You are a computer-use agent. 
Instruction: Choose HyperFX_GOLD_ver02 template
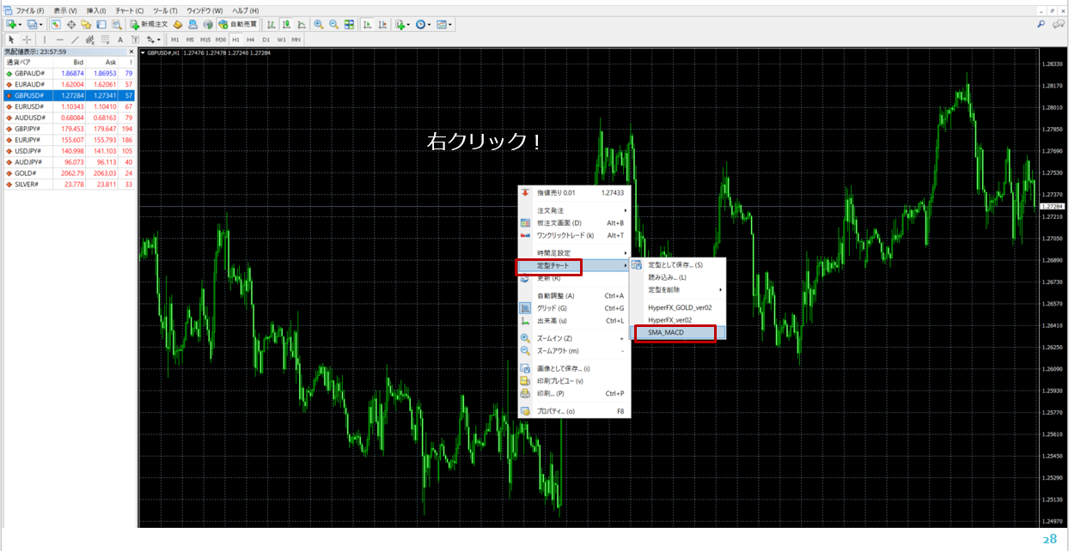point(680,307)
